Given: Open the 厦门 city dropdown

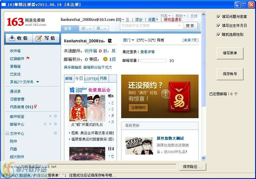Looking at the screenshot, I should click(x=129, y=40).
